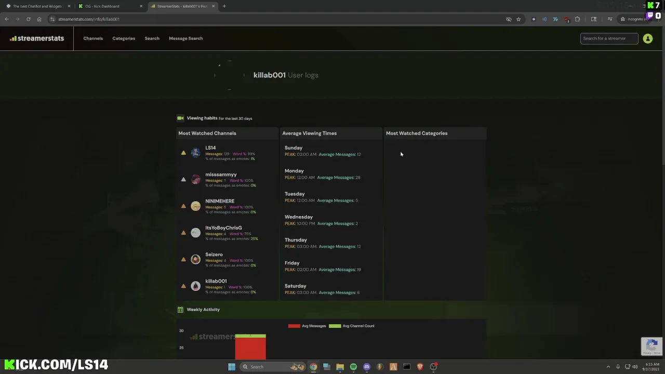Bookmark page with the star icon
665x374 pixels.
pos(518,19)
